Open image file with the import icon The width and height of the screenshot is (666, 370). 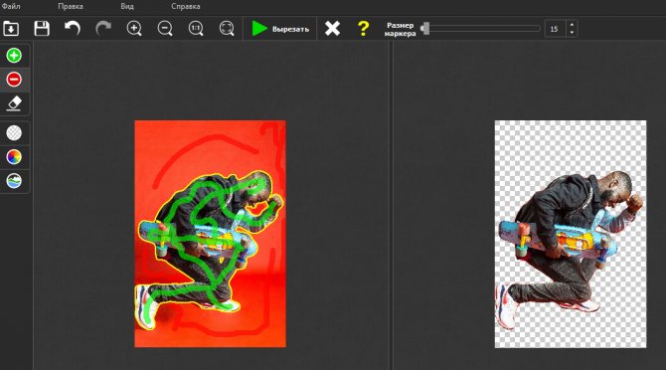[11, 29]
